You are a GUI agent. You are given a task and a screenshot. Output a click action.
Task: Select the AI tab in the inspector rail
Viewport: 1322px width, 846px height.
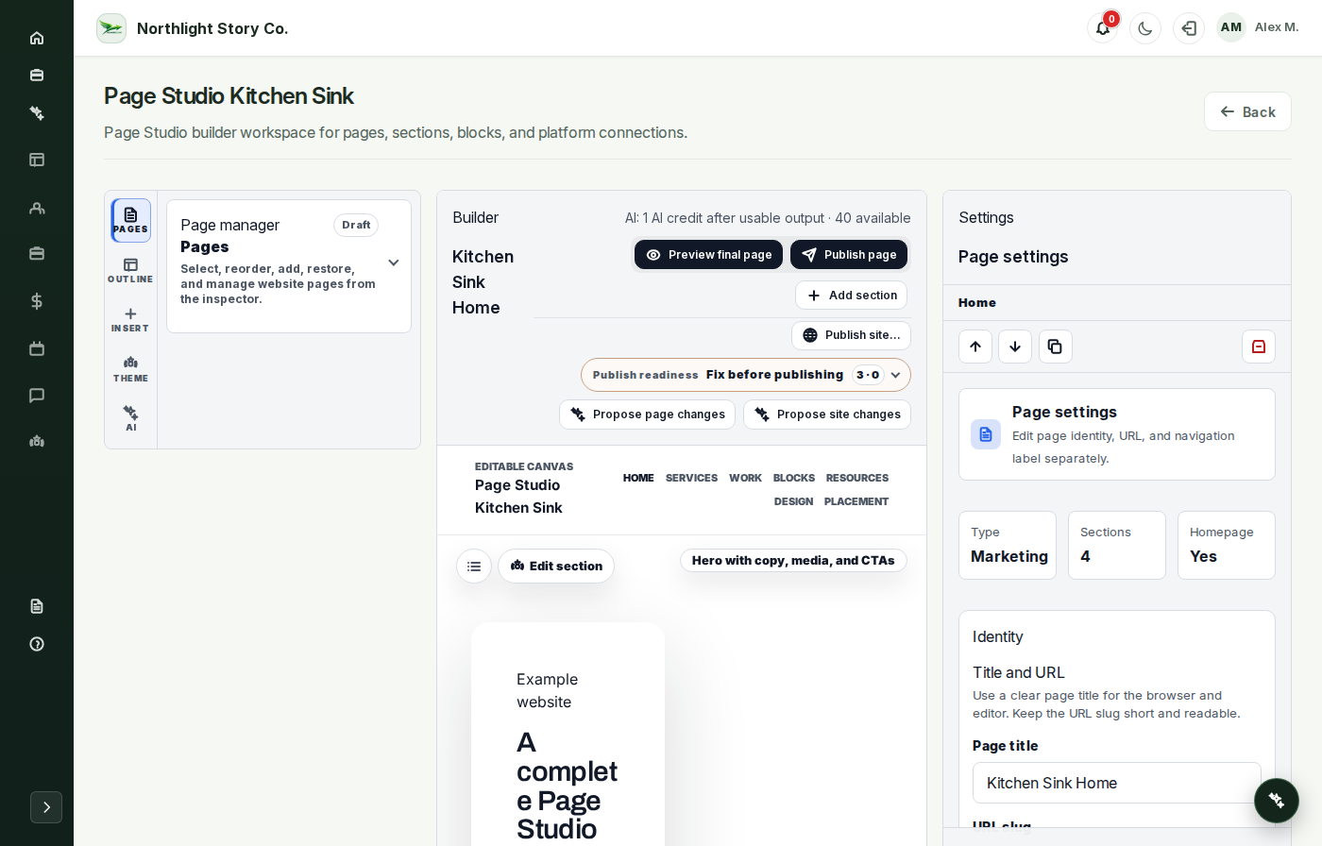pyautogui.click(x=130, y=418)
